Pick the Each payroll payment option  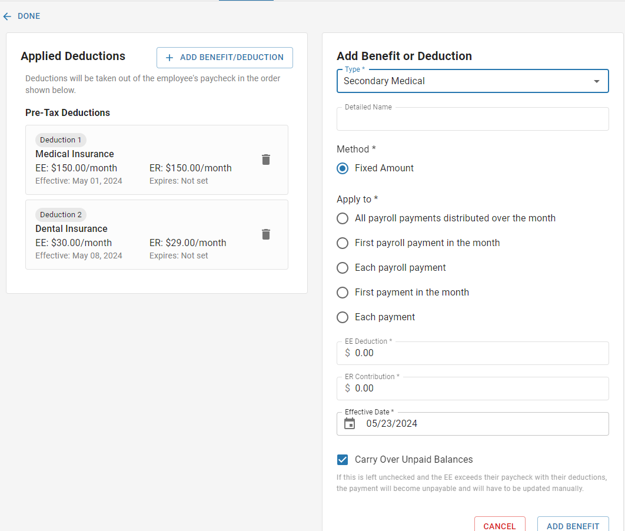(x=343, y=268)
